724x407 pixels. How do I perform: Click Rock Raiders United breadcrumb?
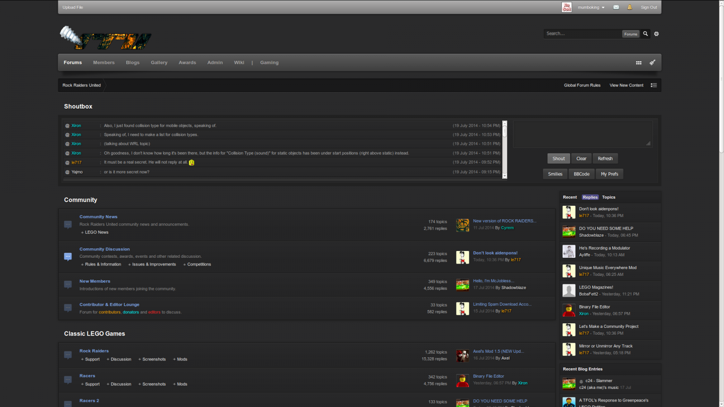(81, 85)
